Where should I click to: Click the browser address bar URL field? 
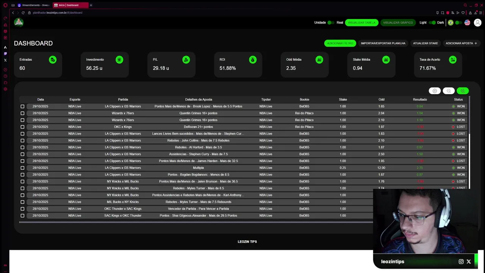pos(58,13)
